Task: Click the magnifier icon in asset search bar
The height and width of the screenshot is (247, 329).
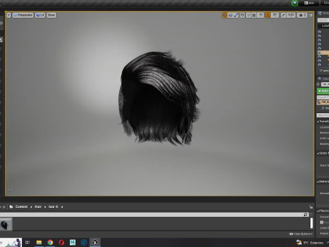Action: (306, 215)
